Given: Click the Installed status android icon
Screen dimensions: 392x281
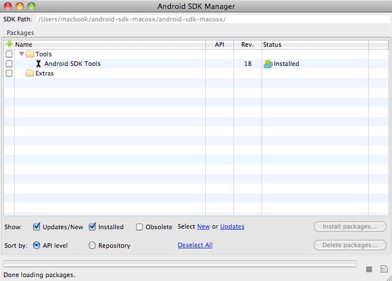Looking at the screenshot, I should (268, 64).
